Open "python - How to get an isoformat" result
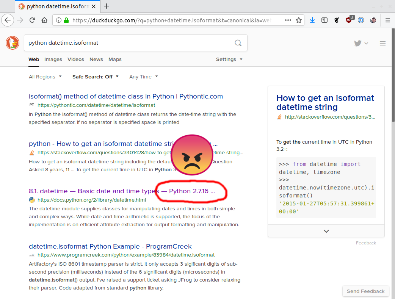Image resolution: width=395 pixels, height=299 pixels. point(123,144)
